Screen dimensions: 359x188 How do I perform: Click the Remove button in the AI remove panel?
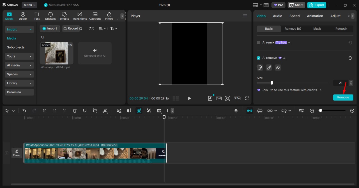(343, 97)
